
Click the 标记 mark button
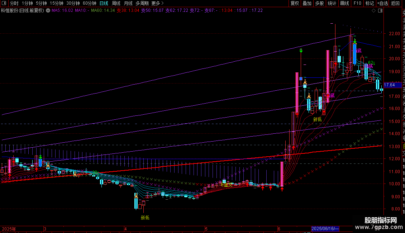(x=370, y=3)
